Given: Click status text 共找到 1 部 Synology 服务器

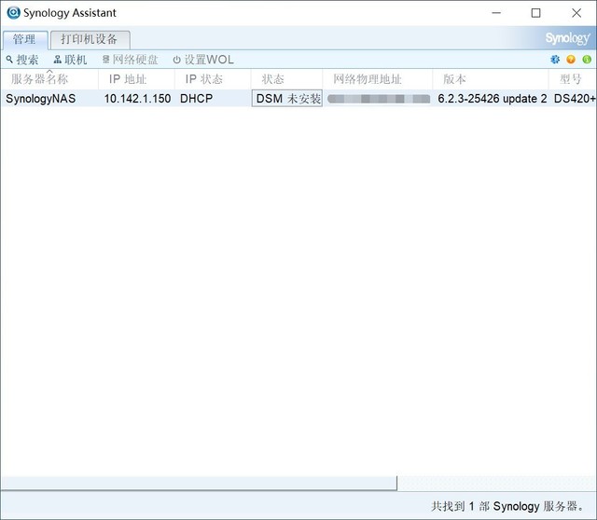Looking at the screenshot, I should tap(507, 506).
